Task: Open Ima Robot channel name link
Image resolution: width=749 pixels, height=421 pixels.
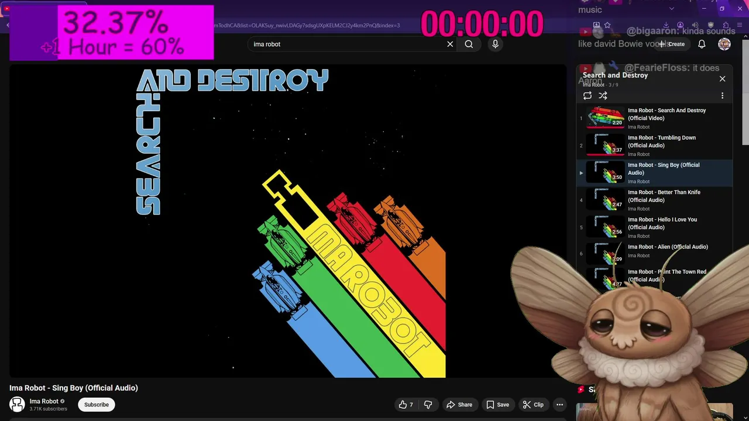Action: tap(44, 401)
